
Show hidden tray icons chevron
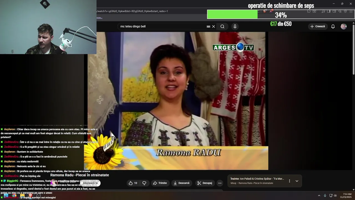click(319, 196)
